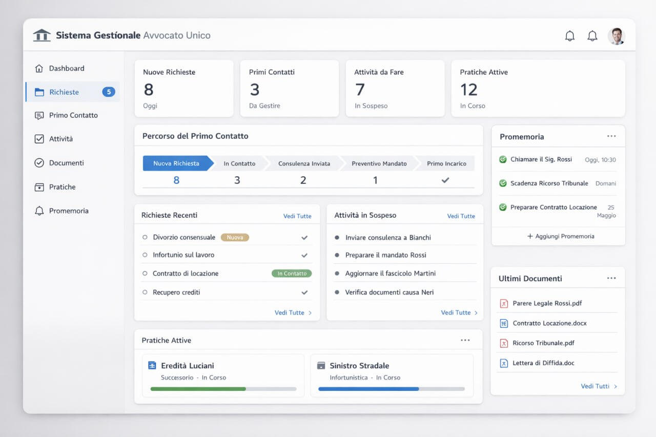Viewport: 656px width, 437px height.
Task: Click the Dashboard home icon in sidebar
Action: click(39, 69)
